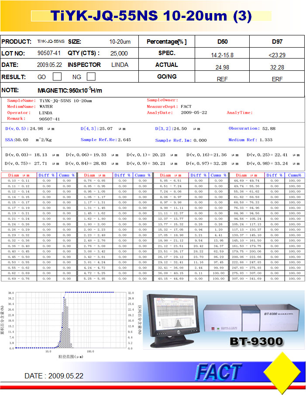Select the D(v,0.03) value 18.13
The image size is (306, 395).
click(41, 155)
